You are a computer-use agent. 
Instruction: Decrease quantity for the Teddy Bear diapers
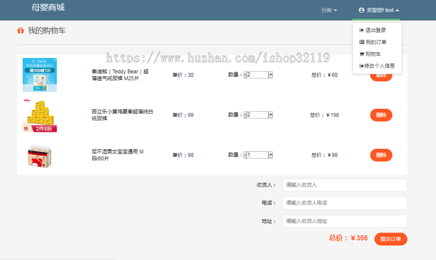pos(245,74)
